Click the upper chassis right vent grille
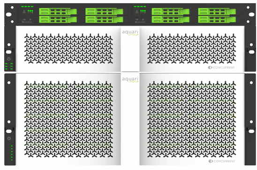This screenshot has width=257, height=170. tap(192, 49)
